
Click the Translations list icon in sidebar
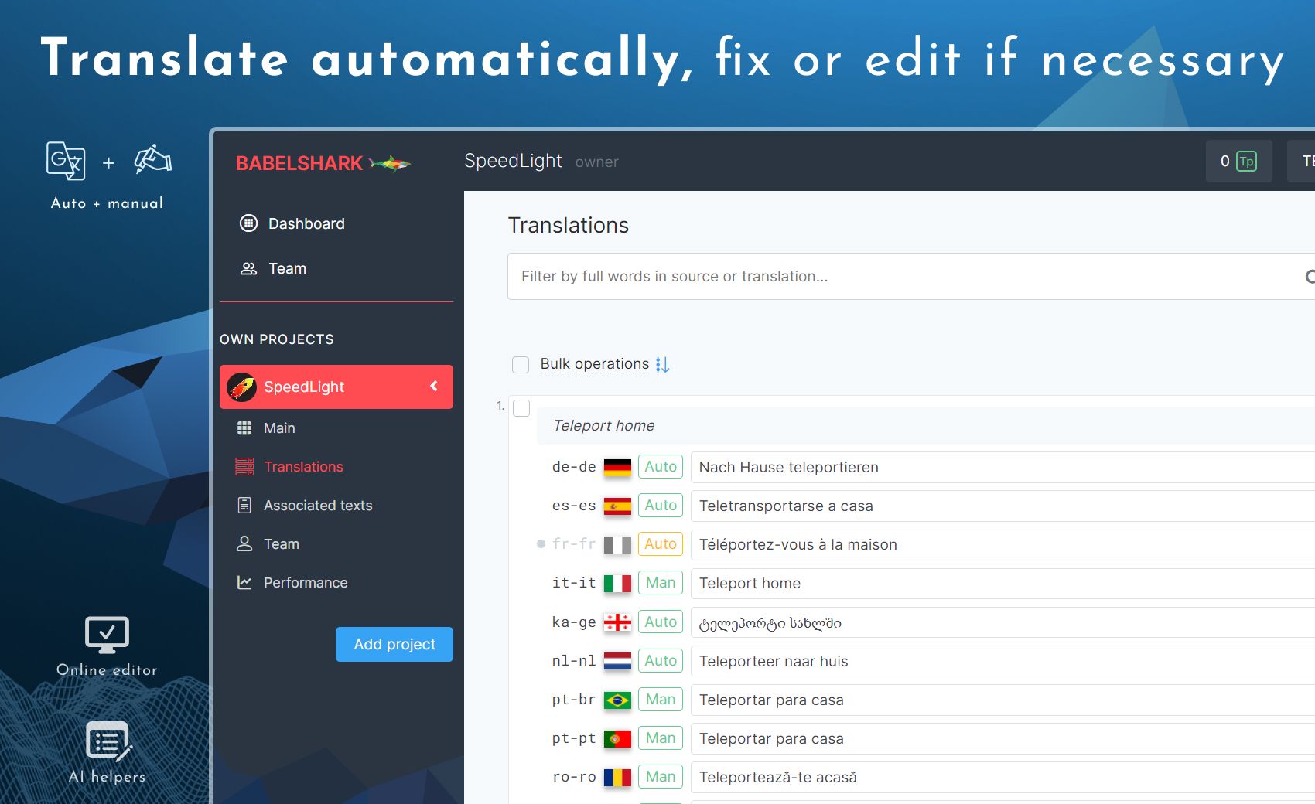coord(244,466)
